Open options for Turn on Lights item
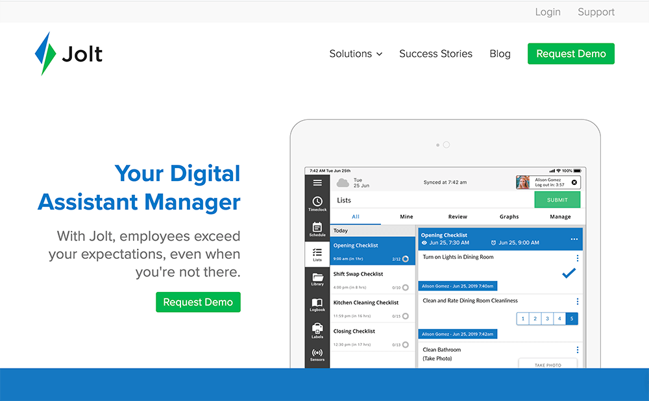 click(578, 258)
